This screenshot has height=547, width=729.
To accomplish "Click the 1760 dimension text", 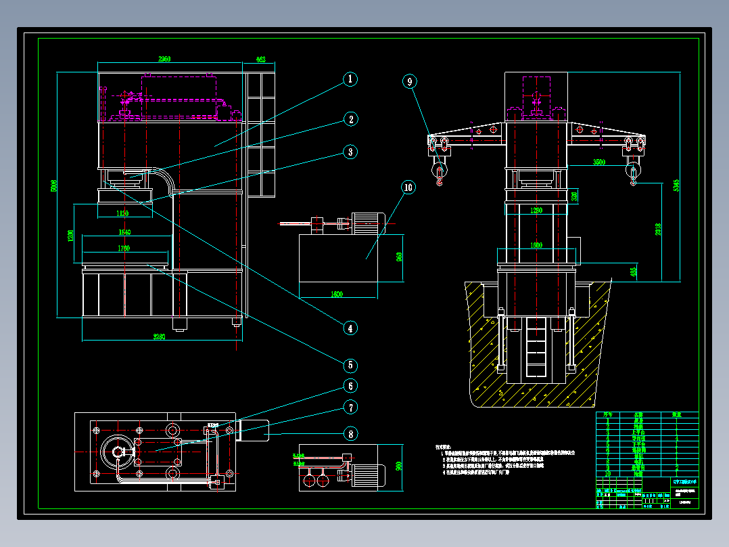I will (x=124, y=248).
